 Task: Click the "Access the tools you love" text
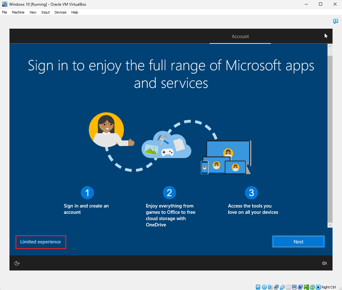point(253,209)
